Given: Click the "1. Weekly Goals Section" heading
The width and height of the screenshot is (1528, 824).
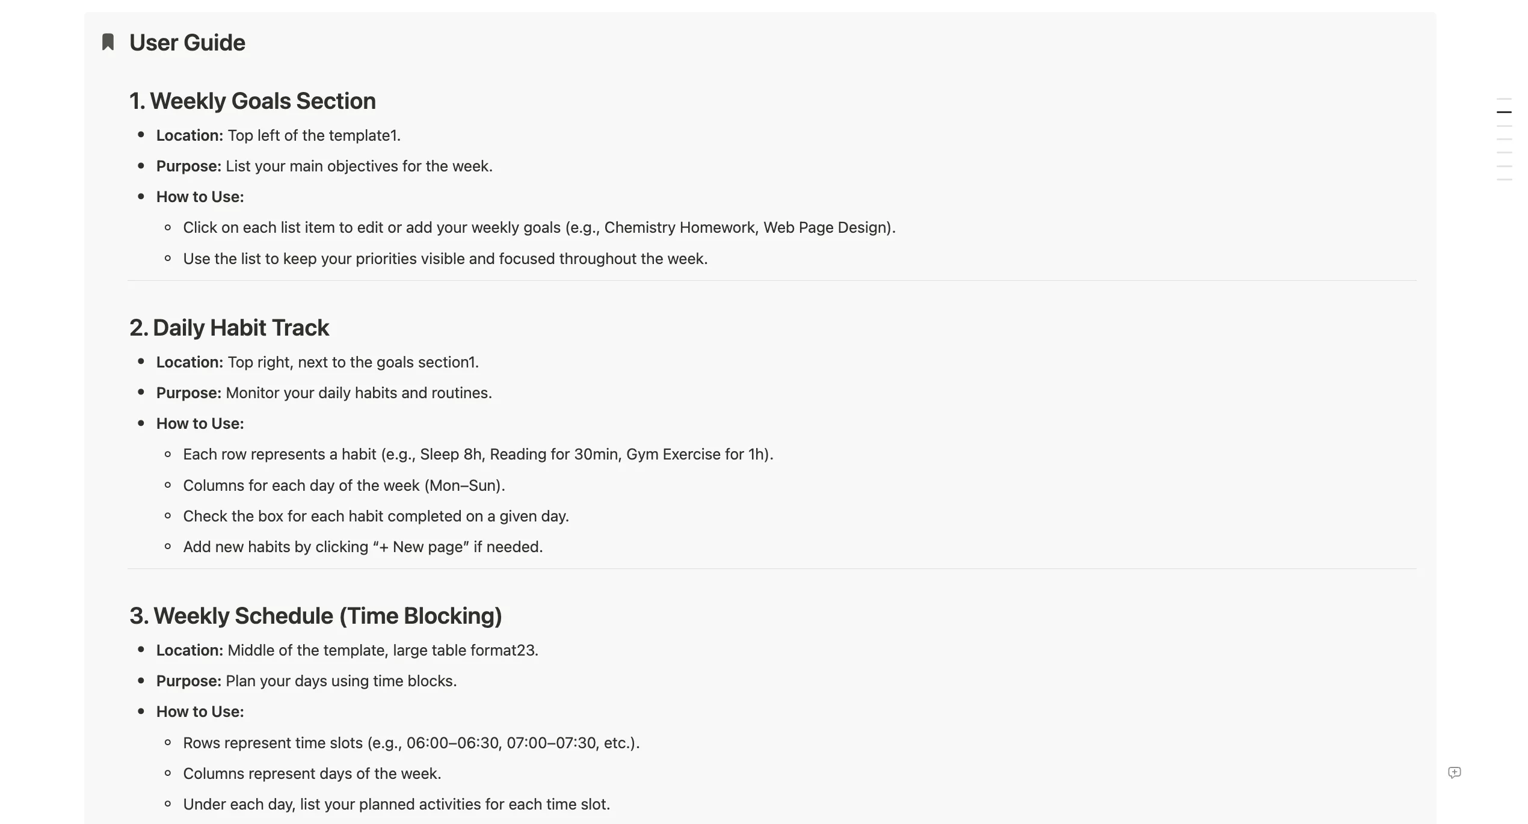Looking at the screenshot, I should pos(253,101).
